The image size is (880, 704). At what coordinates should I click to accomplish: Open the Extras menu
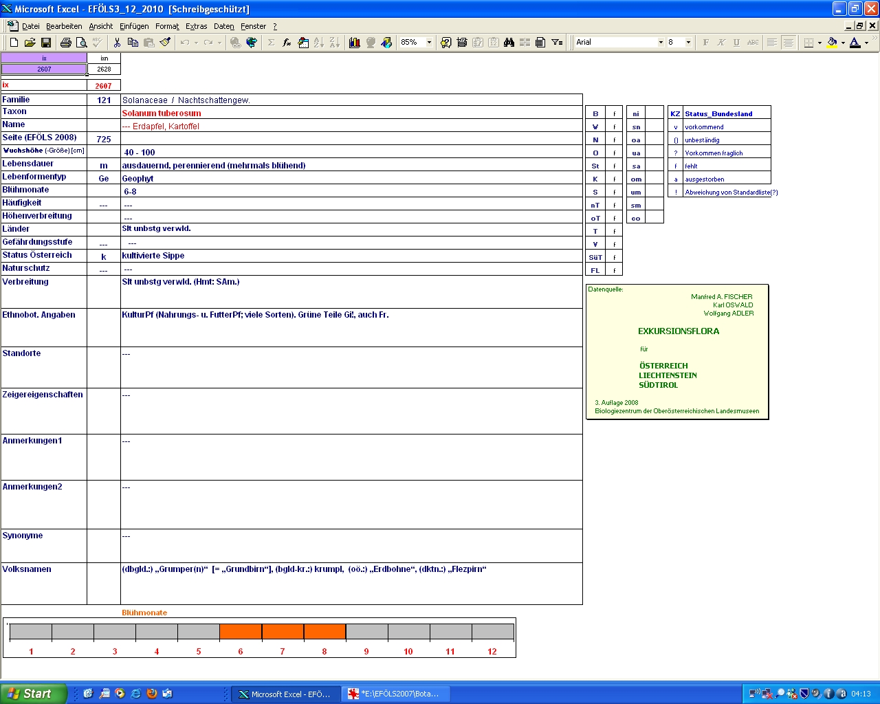(x=197, y=26)
